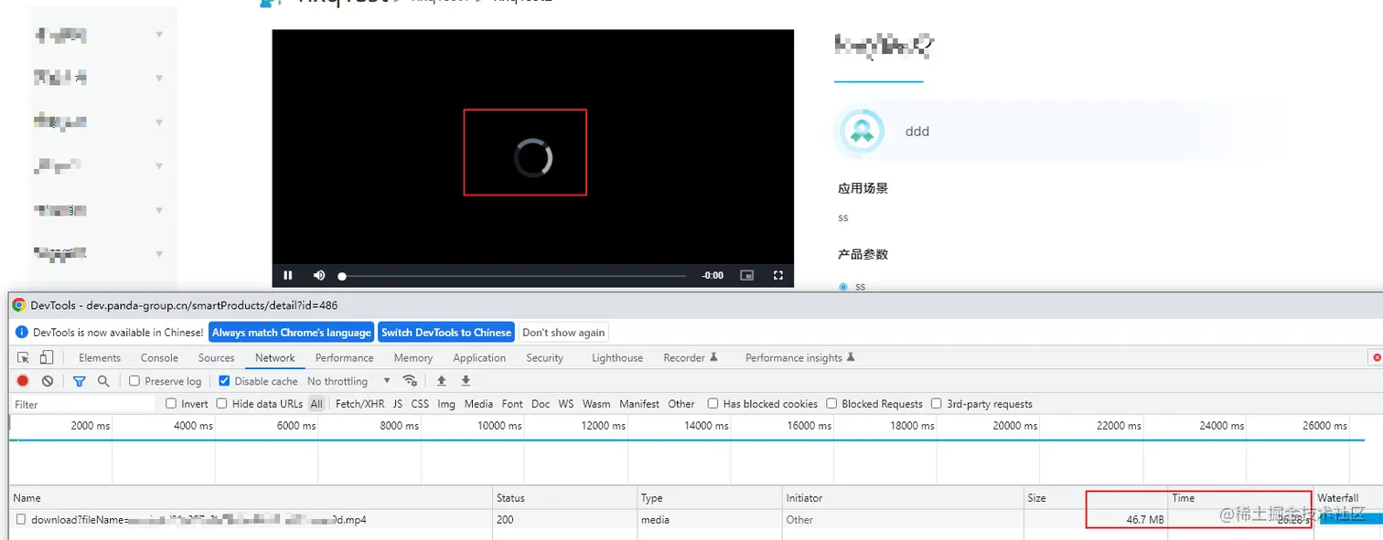The height and width of the screenshot is (540, 1383).
Task: Enter video fullscreen mode
Action: pyautogui.click(x=778, y=275)
